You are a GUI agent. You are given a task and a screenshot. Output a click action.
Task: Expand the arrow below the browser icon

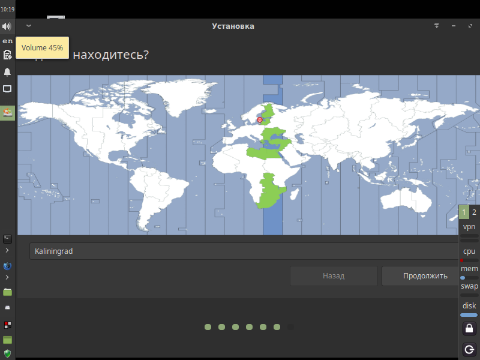tap(7, 277)
